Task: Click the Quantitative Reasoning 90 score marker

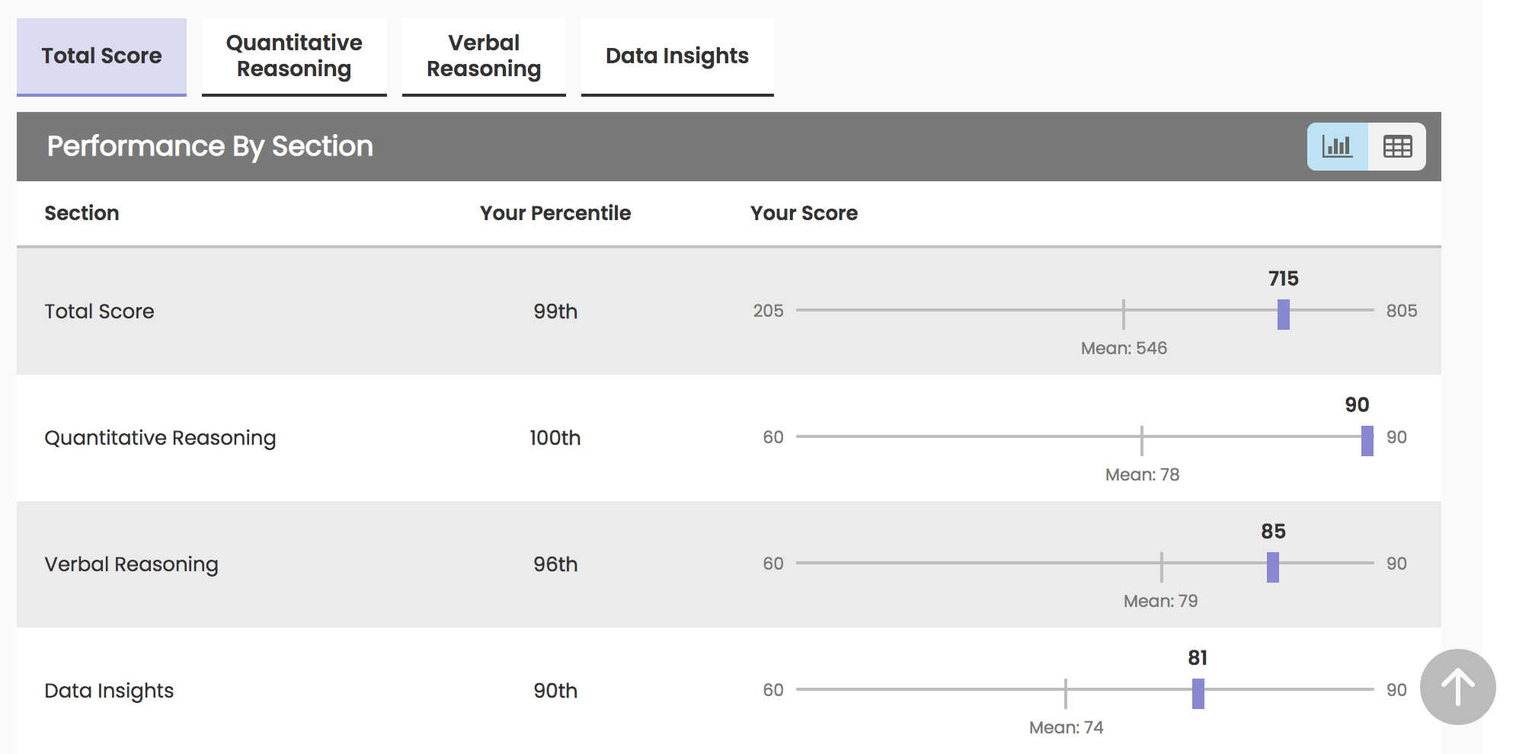Action: pyautogui.click(x=1367, y=440)
